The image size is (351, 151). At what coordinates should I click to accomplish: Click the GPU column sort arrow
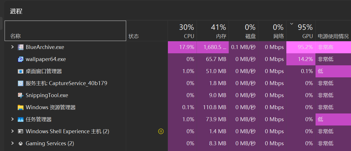coord(291,24)
